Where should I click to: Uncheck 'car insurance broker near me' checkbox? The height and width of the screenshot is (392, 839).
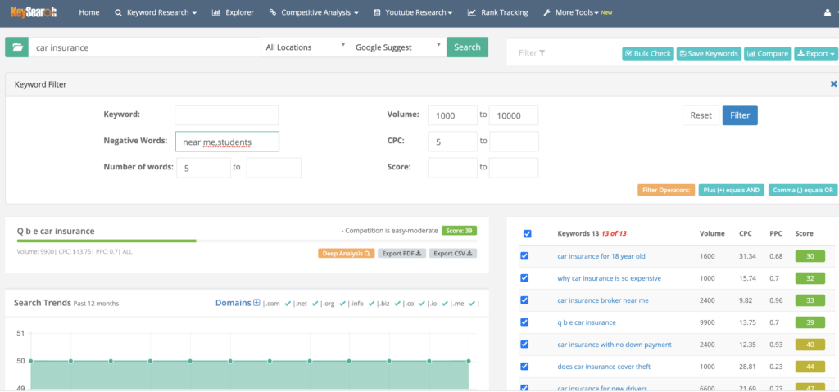(524, 300)
